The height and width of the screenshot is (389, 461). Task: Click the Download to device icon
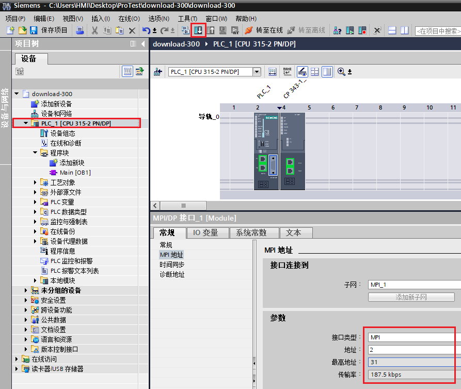click(198, 30)
